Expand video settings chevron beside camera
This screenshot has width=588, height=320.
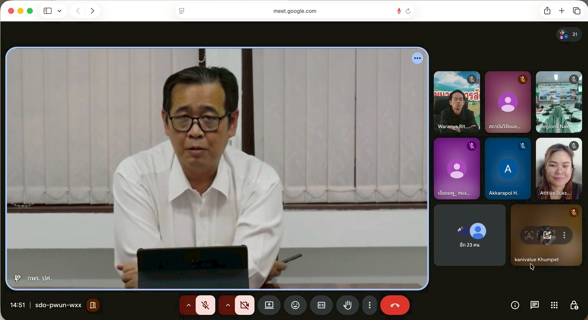click(x=228, y=305)
